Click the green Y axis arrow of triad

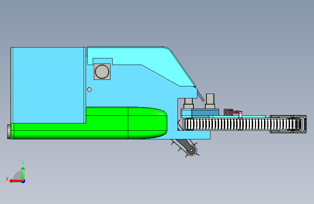pos(23,174)
